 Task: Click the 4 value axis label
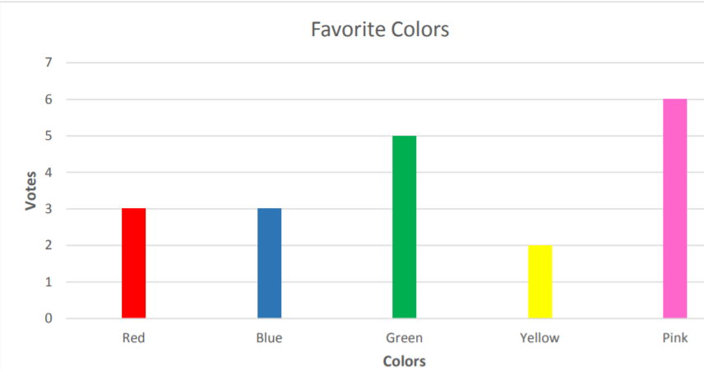click(49, 173)
